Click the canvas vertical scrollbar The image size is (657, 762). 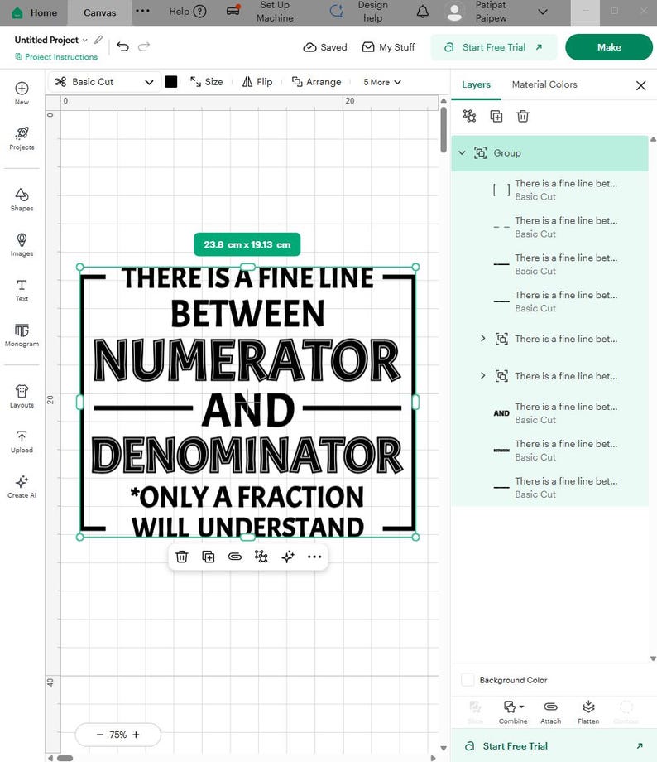click(x=444, y=130)
